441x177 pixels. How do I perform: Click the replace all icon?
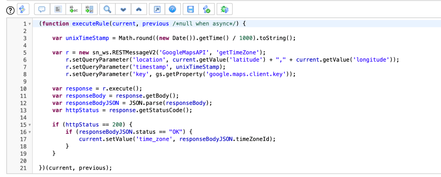click(89, 10)
